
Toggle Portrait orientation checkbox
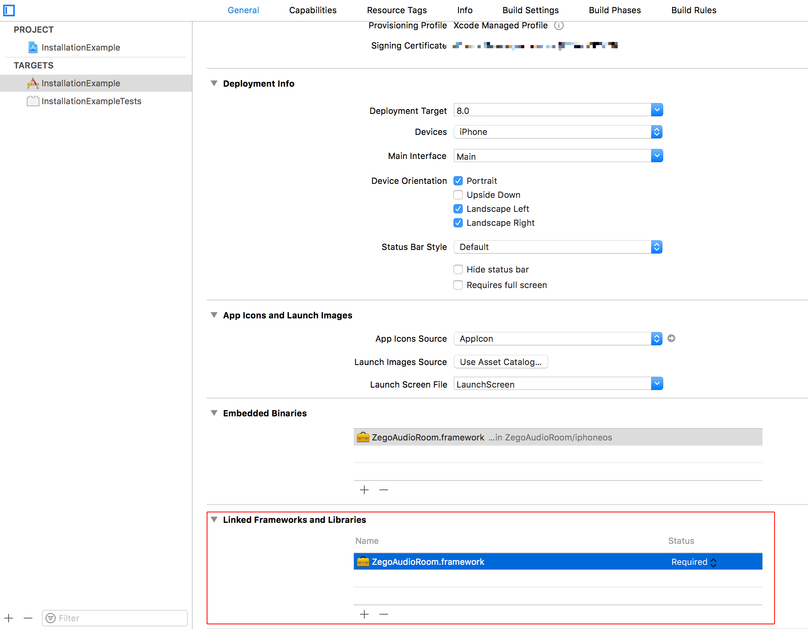(458, 181)
